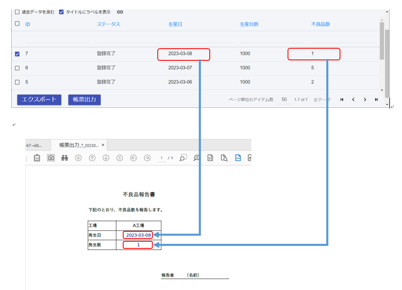
Task: Click the fit-width icon in PDF toolbar
Action: (x=238, y=158)
